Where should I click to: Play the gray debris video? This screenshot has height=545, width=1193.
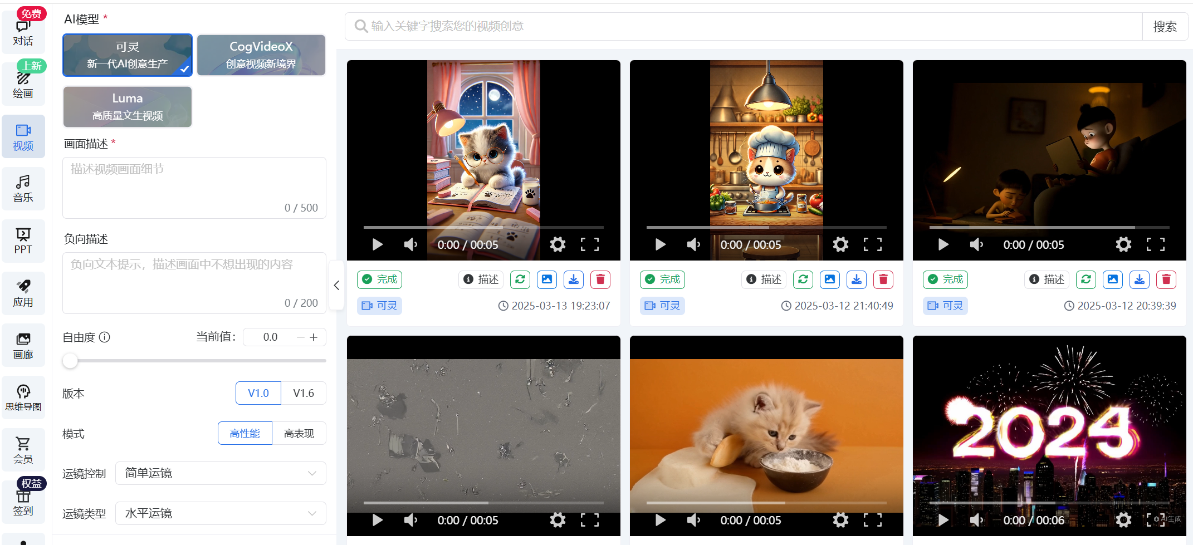377,521
